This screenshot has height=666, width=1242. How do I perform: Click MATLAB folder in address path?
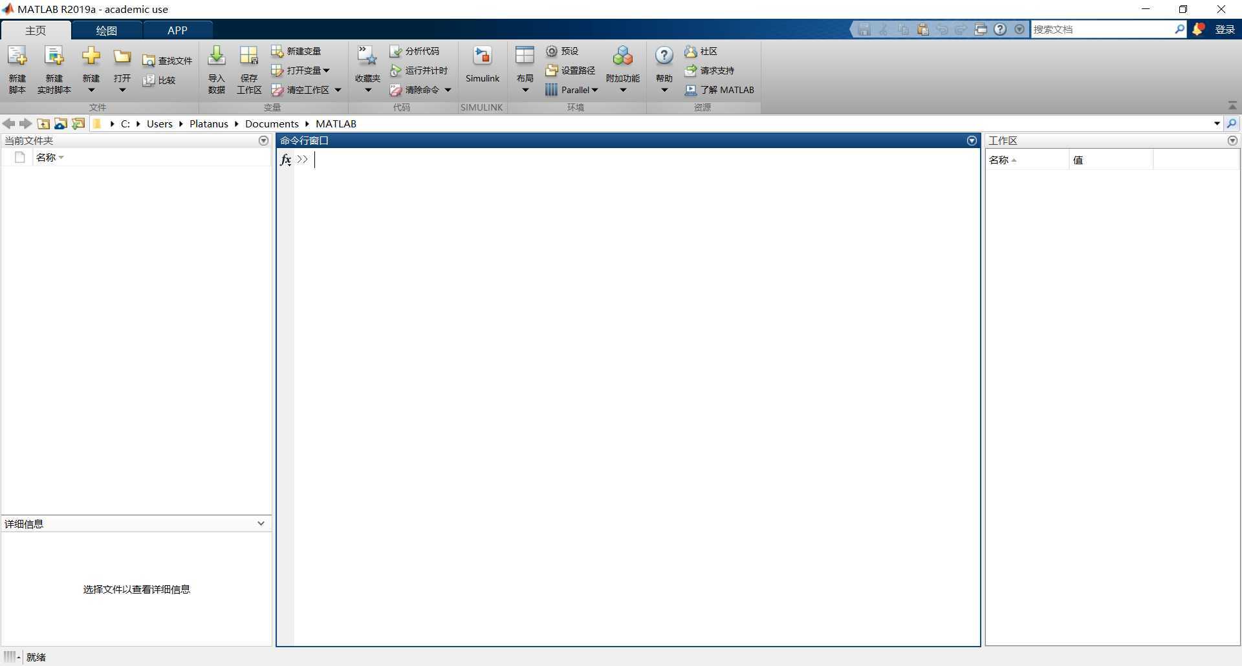click(336, 124)
